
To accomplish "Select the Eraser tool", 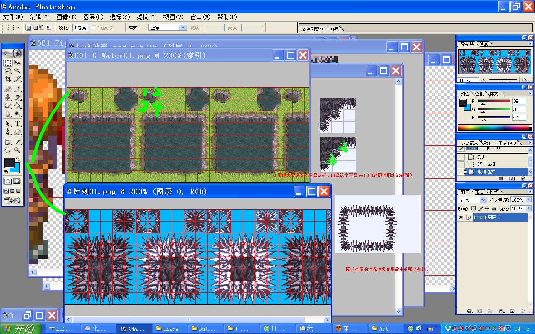I will (x=8, y=105).
